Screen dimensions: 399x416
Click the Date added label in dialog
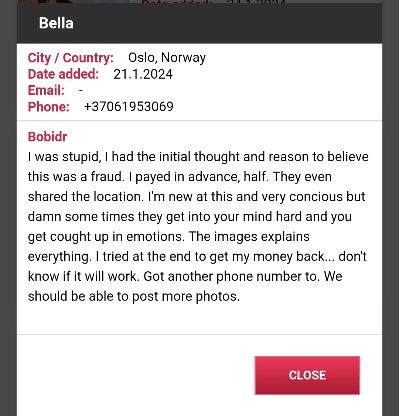[64, 74]
